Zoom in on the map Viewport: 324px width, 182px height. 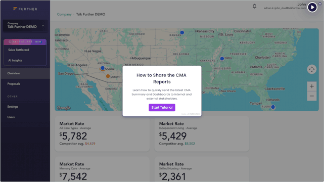(311, 86)
